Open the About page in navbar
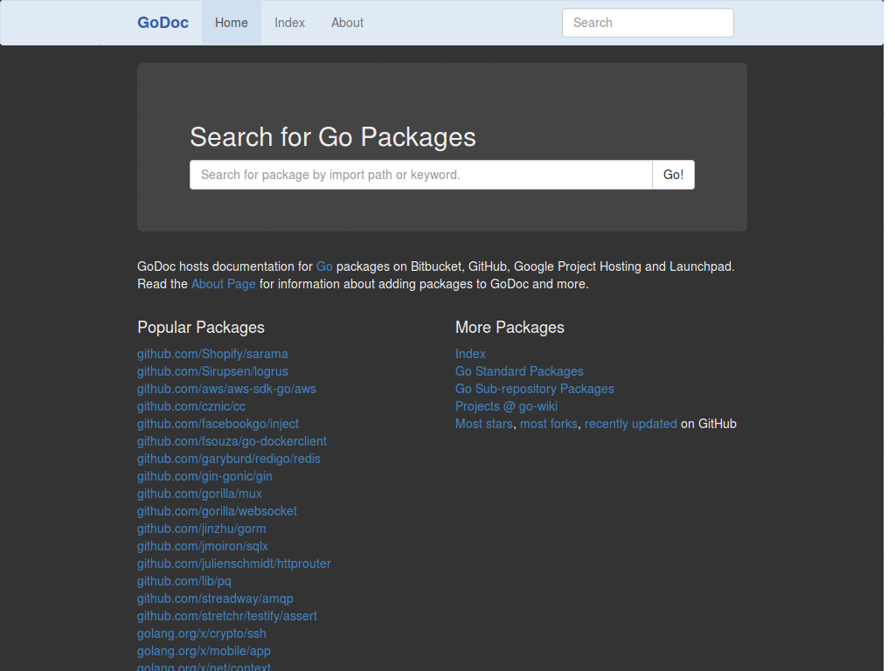The width and height of the screenshot is (895, 671). coord(347,23)
